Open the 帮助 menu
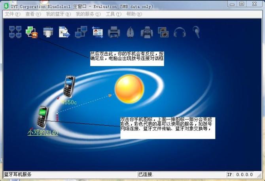The height and width of the screenshot is (181, 265). point(134,14)
